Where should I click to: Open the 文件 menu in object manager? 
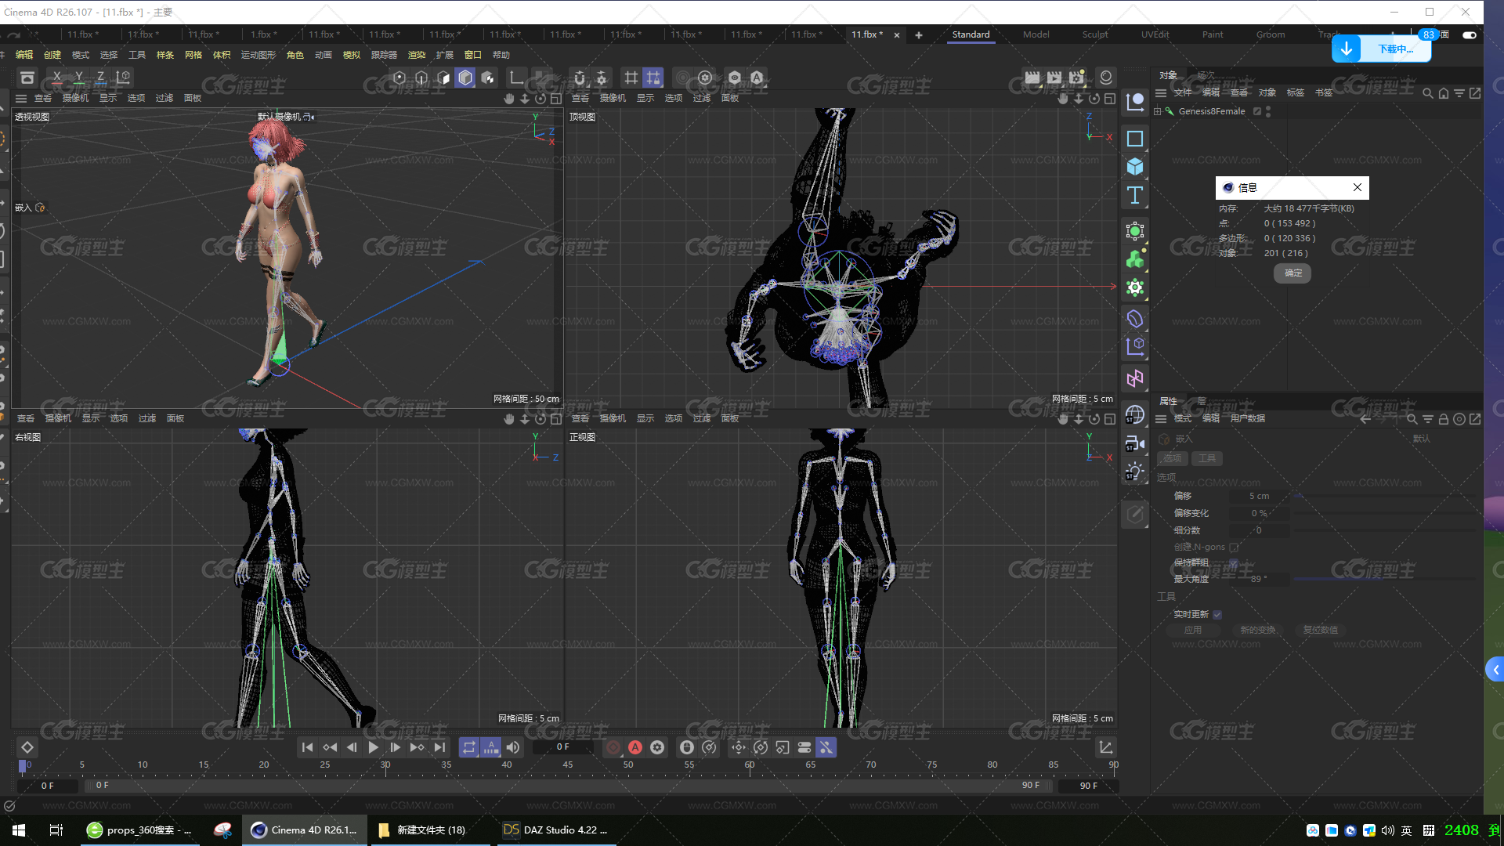coord(1183,92)
